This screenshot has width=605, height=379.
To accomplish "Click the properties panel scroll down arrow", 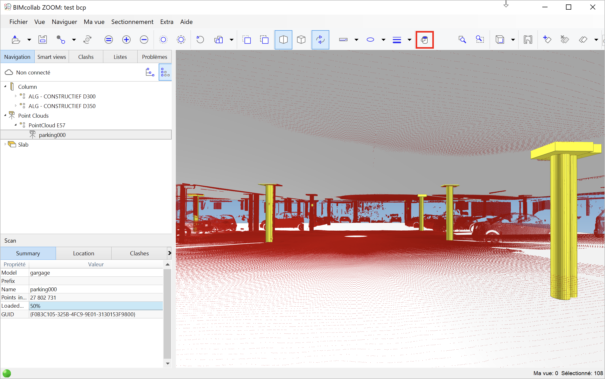I will [x=168, y=364].
